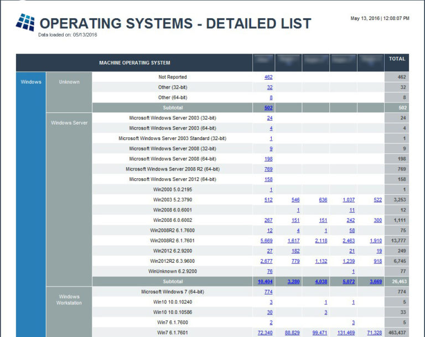Open the 5,072 Windows Server subtotal link
Viewport: 425px width, 337px height.
pyautogui.click(x=349, y=282)
